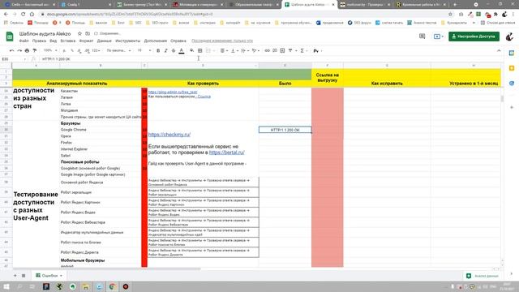Click the Insert chart icon

[x=282, y=50]
